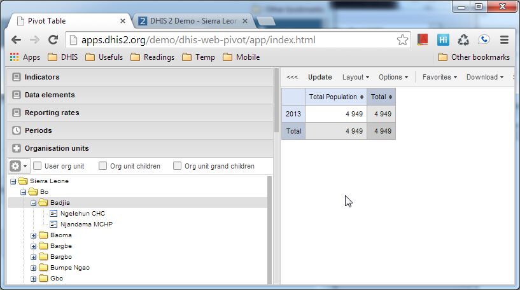The image size is (520, 290).
Task: Collapse left panel with <<< button
Action: pyautogui.click(x=292, y=77)
